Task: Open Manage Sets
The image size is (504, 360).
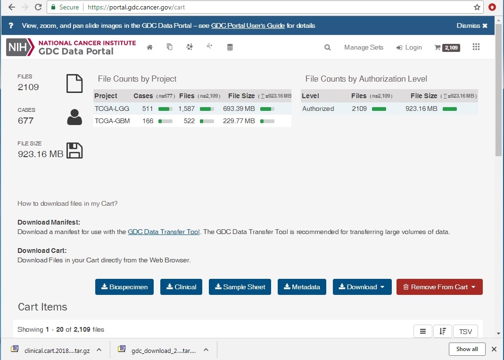Action: click(x=364, y=48)
